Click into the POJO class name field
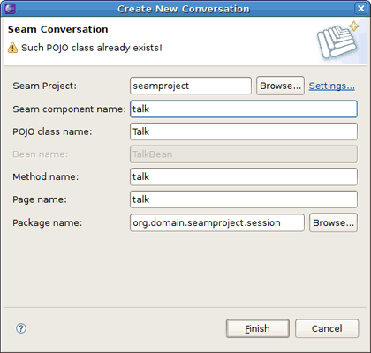 244,131
